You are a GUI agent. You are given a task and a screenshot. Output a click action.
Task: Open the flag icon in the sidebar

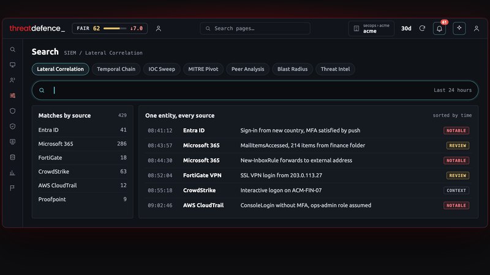click(12, 188)
